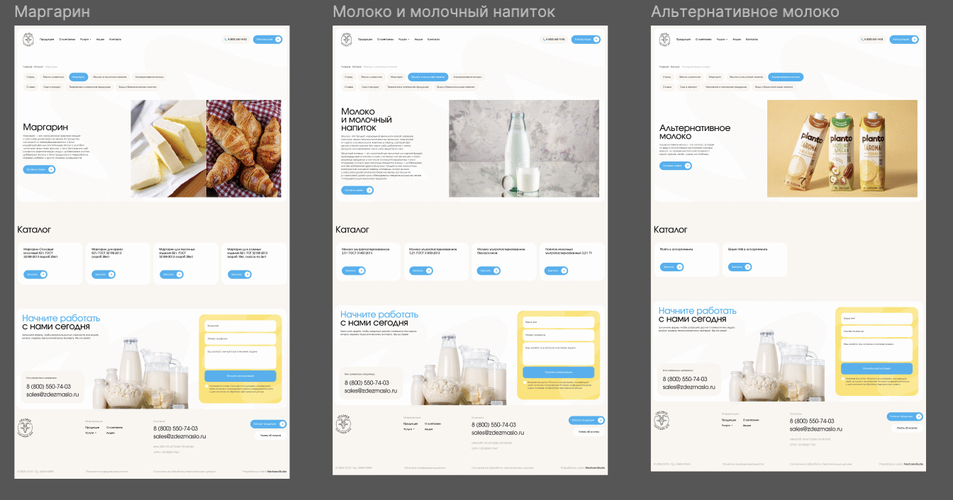Select the highlighted blue category pill in the Альтернативное молоко frame
Image resolution: width=953 pixels, height=500 pixels.
pyautogui.click(x=785, y=76)
